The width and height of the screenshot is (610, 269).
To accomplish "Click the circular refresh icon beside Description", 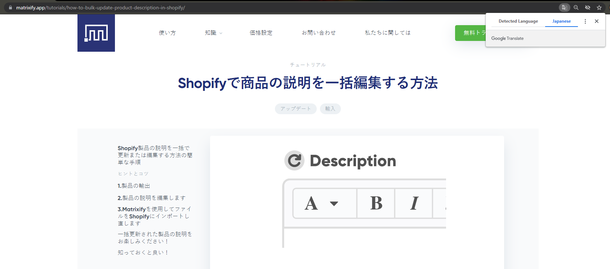I will pyautogui.click(x=294, y=161).
